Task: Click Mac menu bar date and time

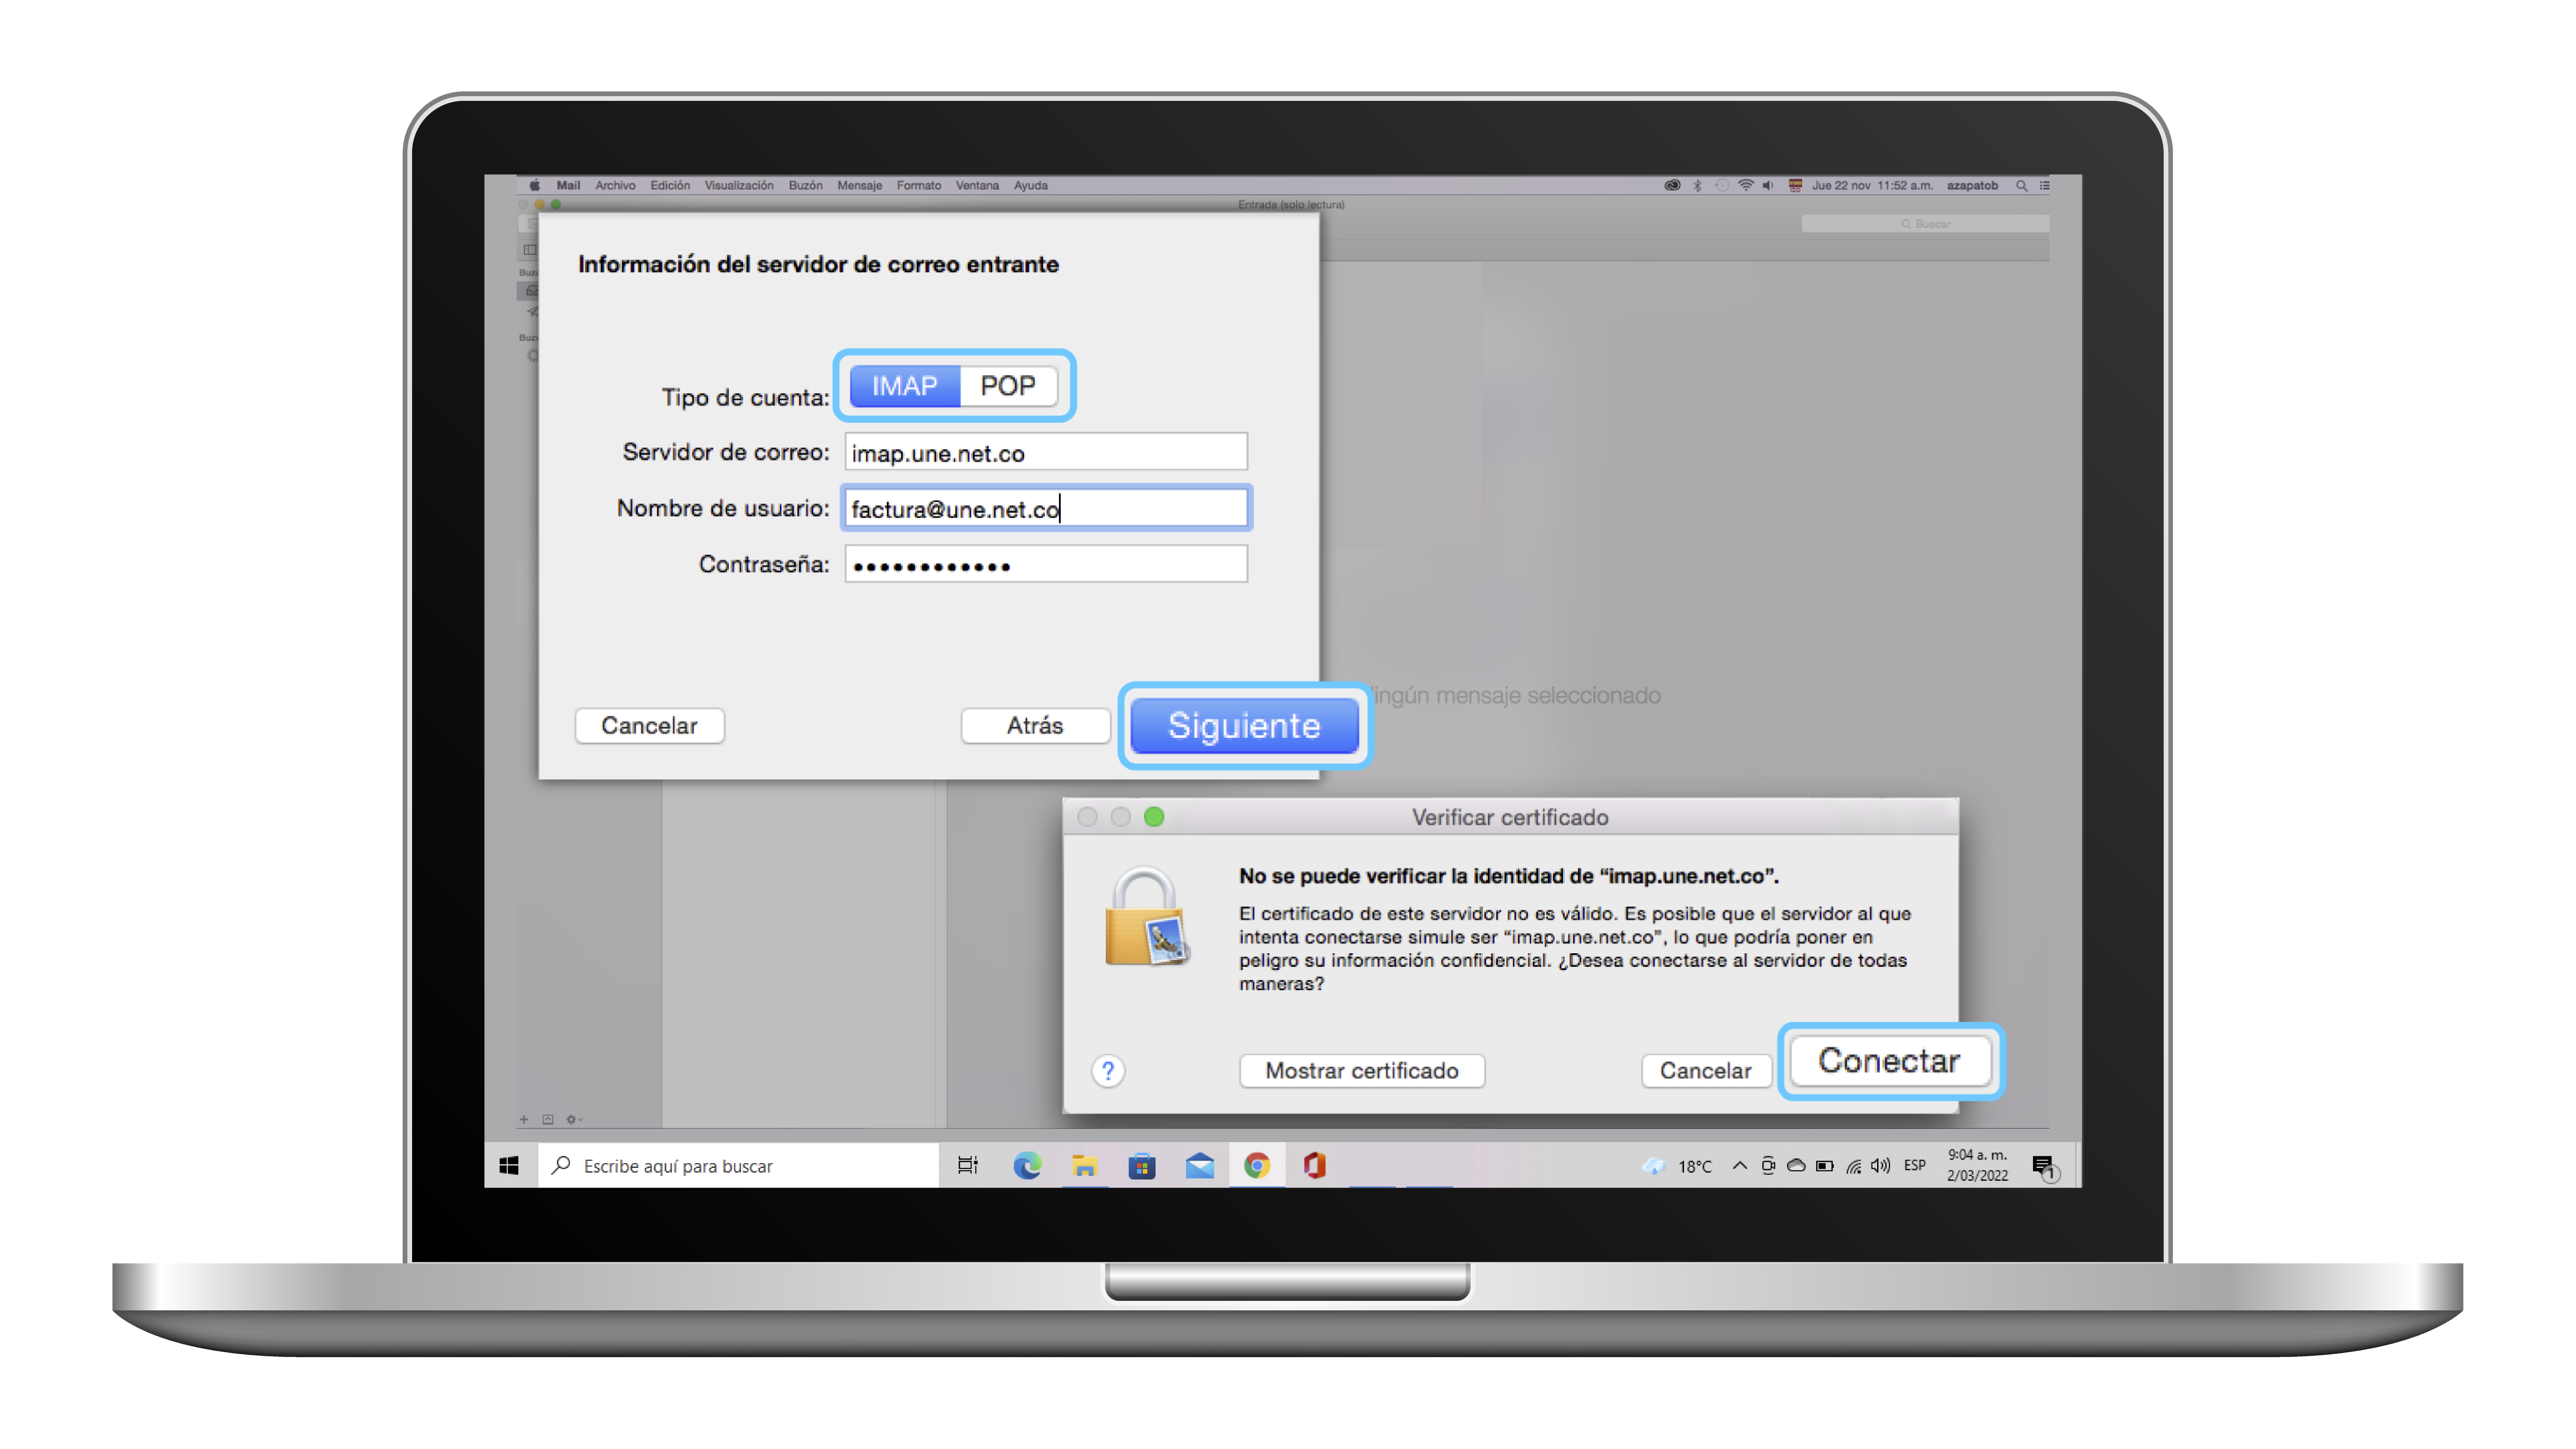Action: [x=1872, y=186]
